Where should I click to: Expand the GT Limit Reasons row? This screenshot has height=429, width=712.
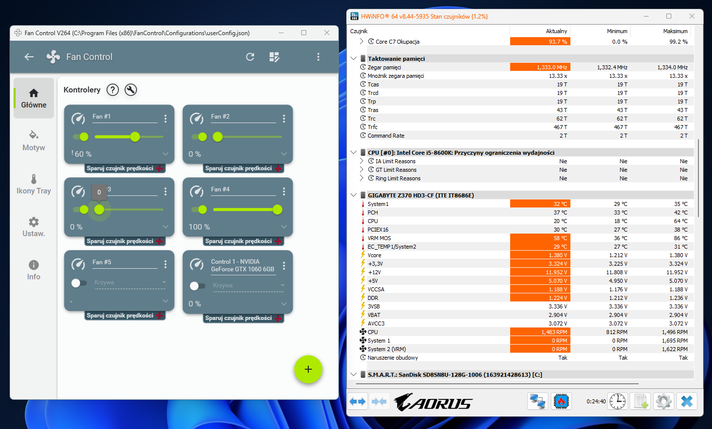click(362, 170)
